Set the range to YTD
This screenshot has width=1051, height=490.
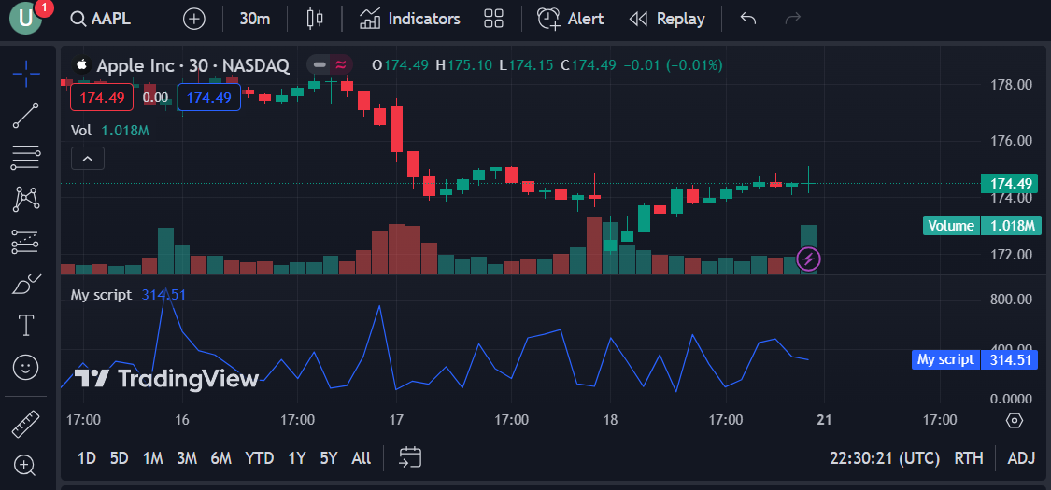point(260,458)
